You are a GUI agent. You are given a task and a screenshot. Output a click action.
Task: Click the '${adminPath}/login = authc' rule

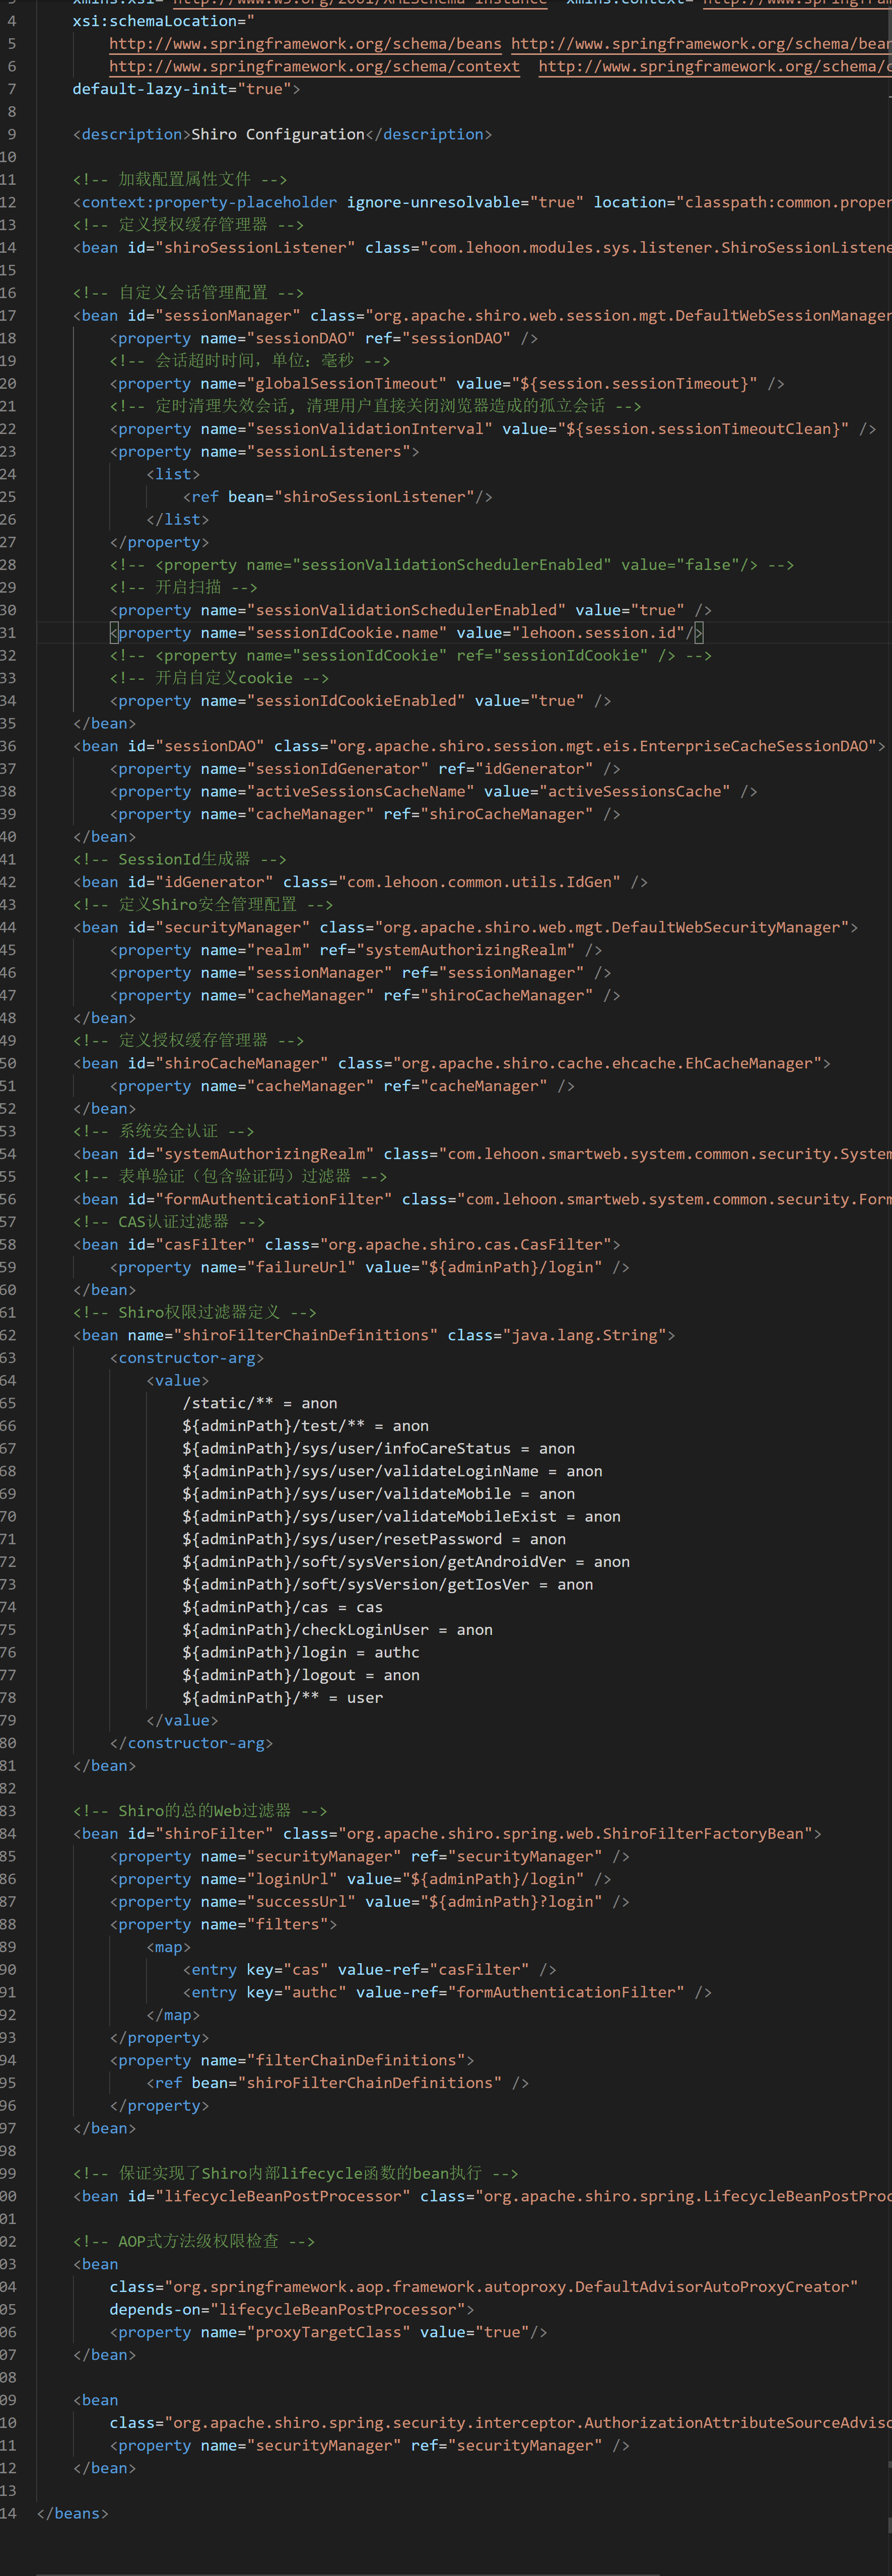(301, 1653)
